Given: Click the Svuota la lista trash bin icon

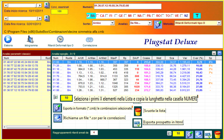Looking at the screenshot, I should pyautogui.click(x=138, y=111).
